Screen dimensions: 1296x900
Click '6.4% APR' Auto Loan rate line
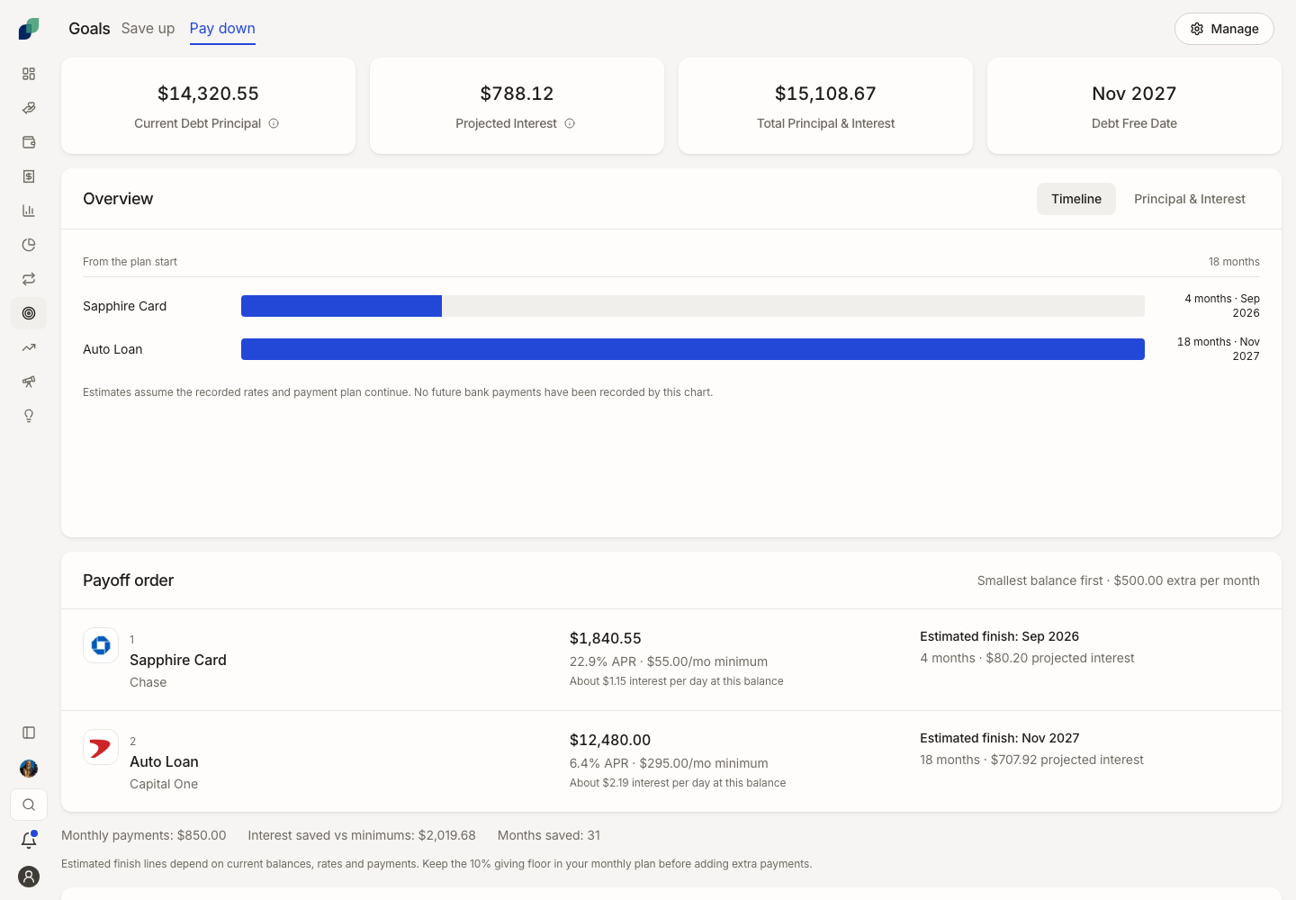coord(669,763)
